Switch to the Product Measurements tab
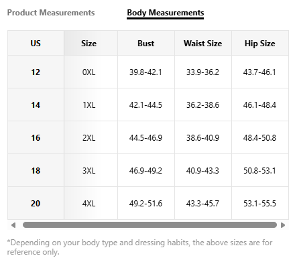Viewport: 297px width, 260px height. 51,13
